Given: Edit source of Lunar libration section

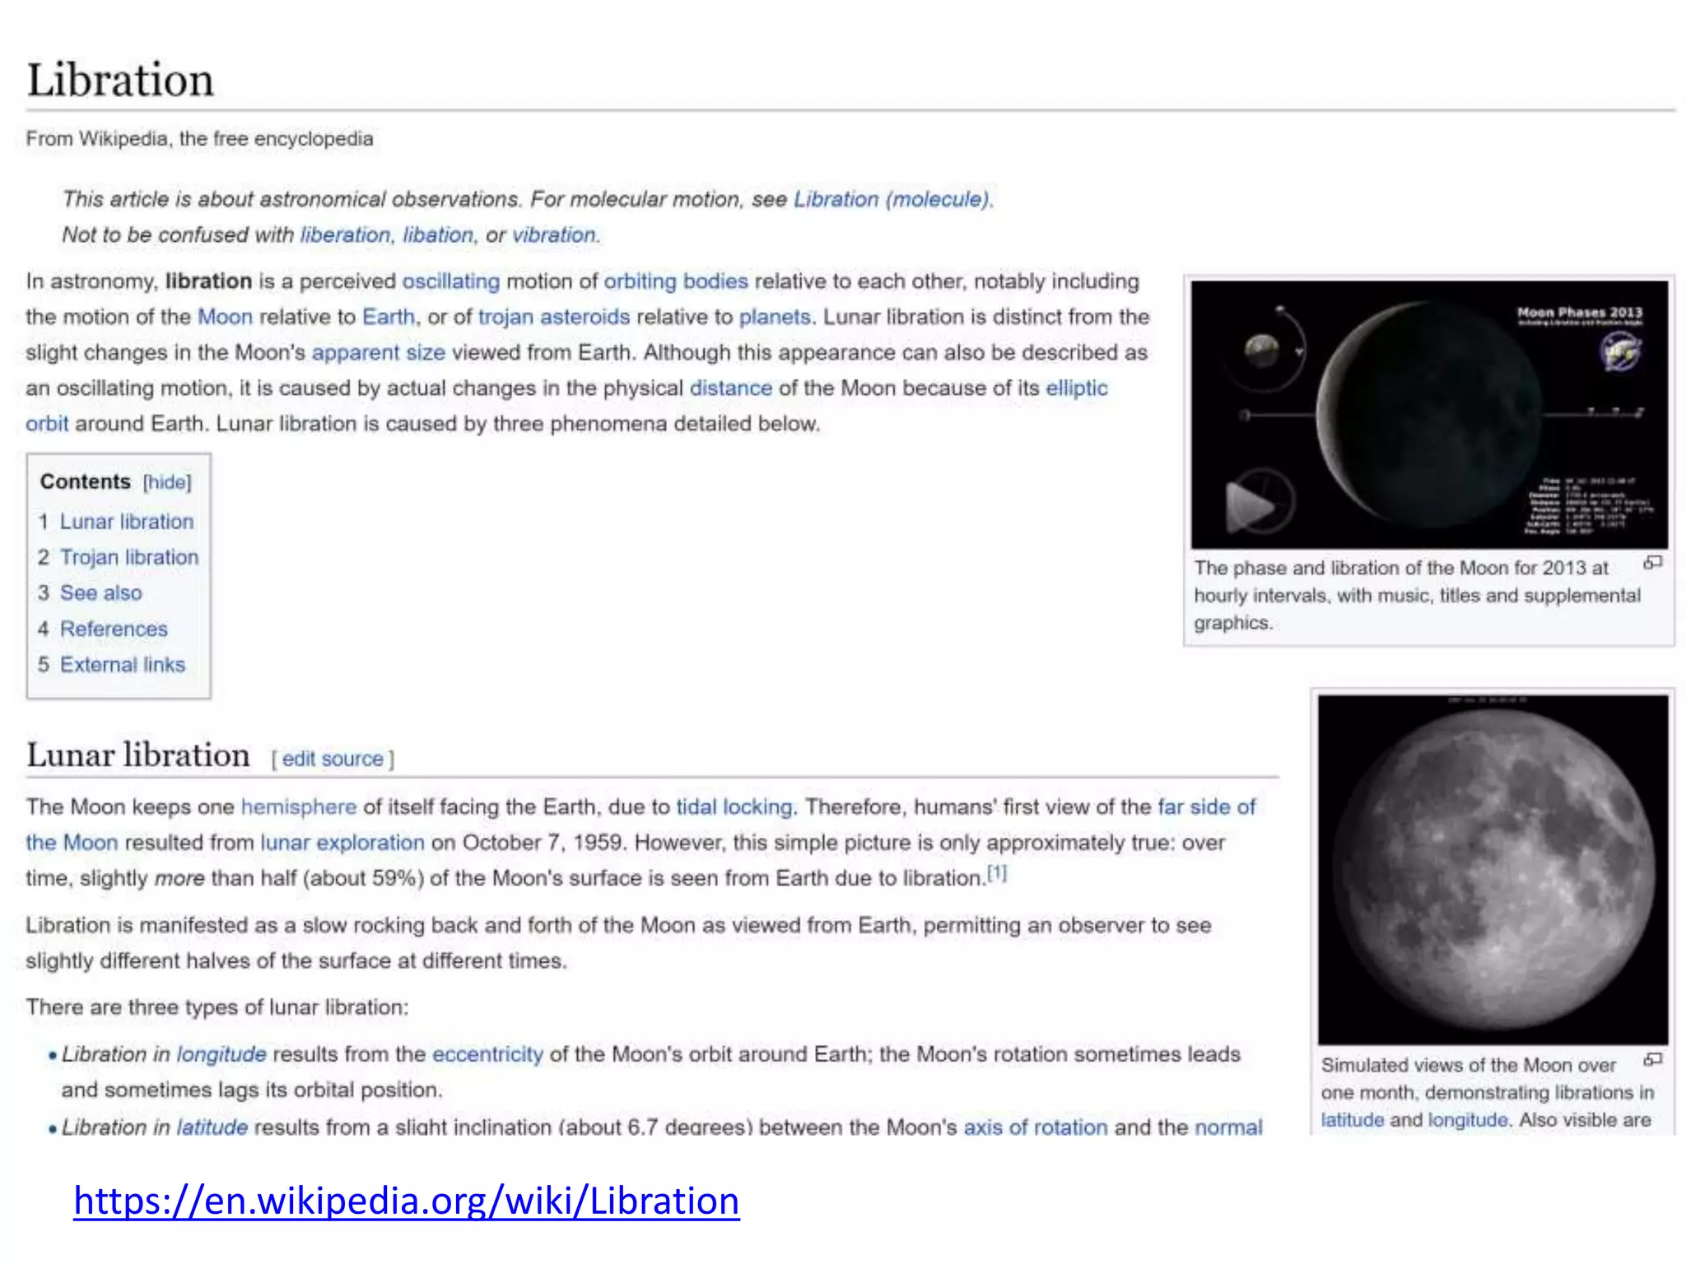Looking at the screenshot, I should (x=333, y=759).
